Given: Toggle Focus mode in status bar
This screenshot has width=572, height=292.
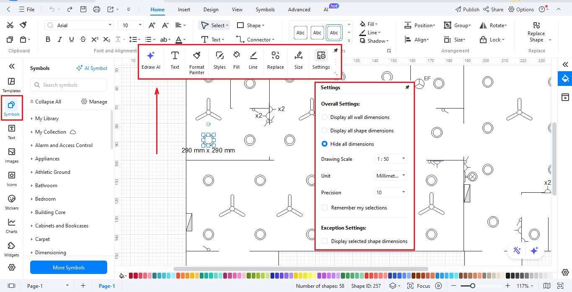Looking at the screenshot, I should tap(419, 286).
